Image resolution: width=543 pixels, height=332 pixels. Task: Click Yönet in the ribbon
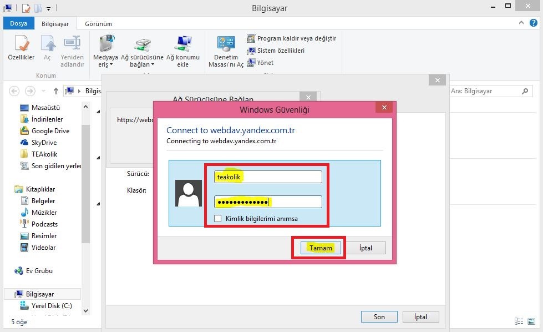pyautogui.click(x=261, y=63)
